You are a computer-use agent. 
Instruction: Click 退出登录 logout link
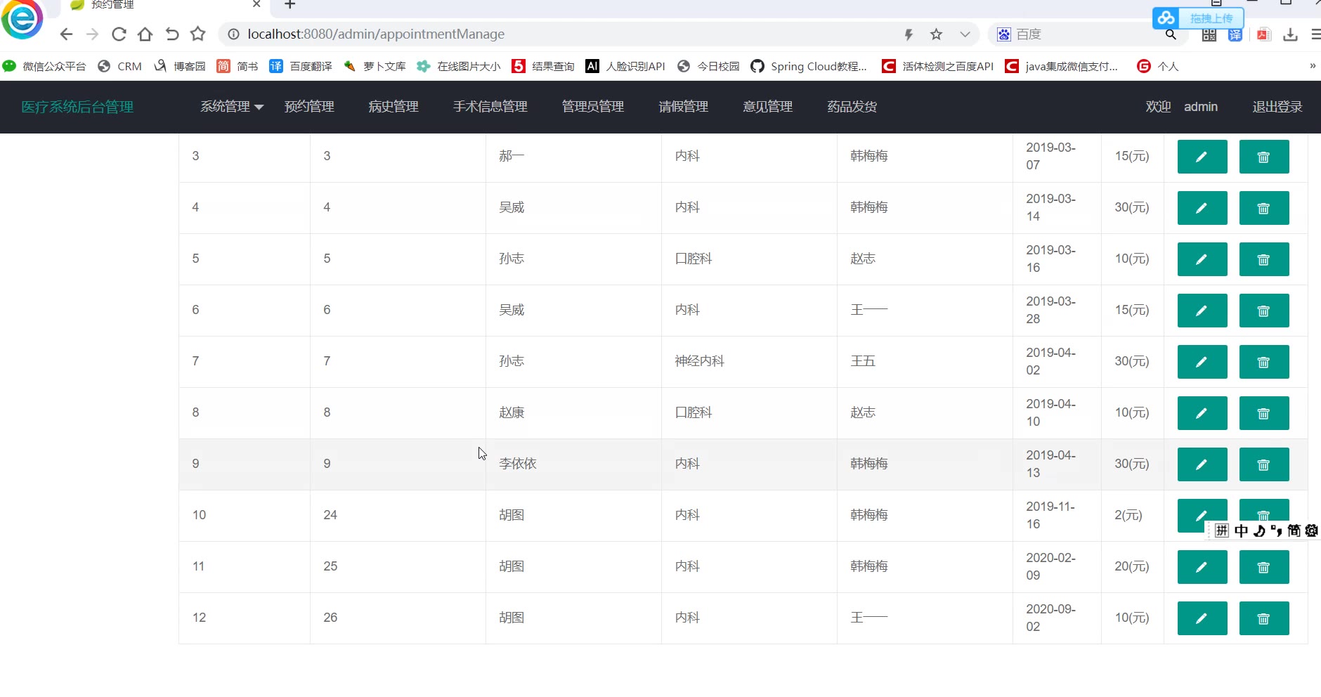coord(1277,107)
